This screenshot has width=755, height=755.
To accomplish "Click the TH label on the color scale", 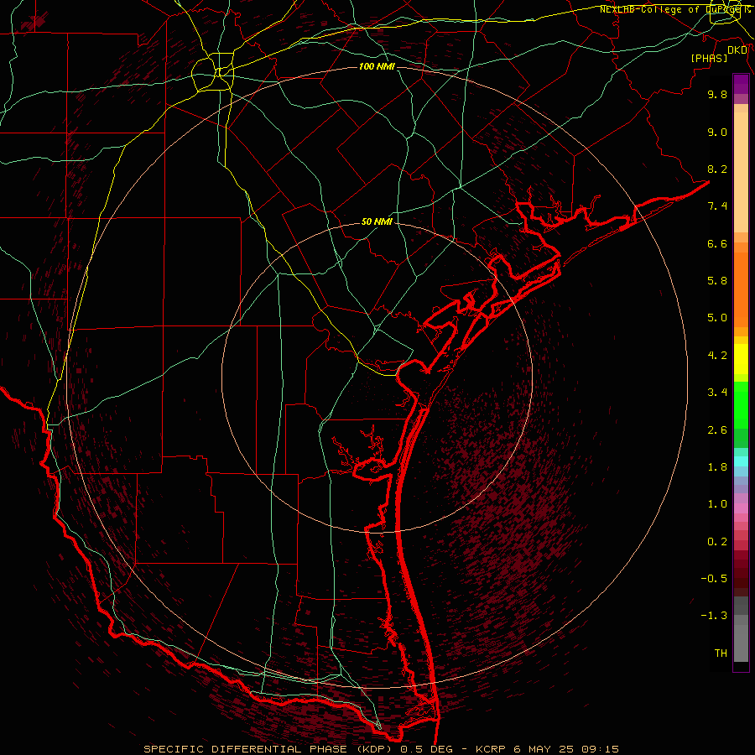I will point(721,653).
